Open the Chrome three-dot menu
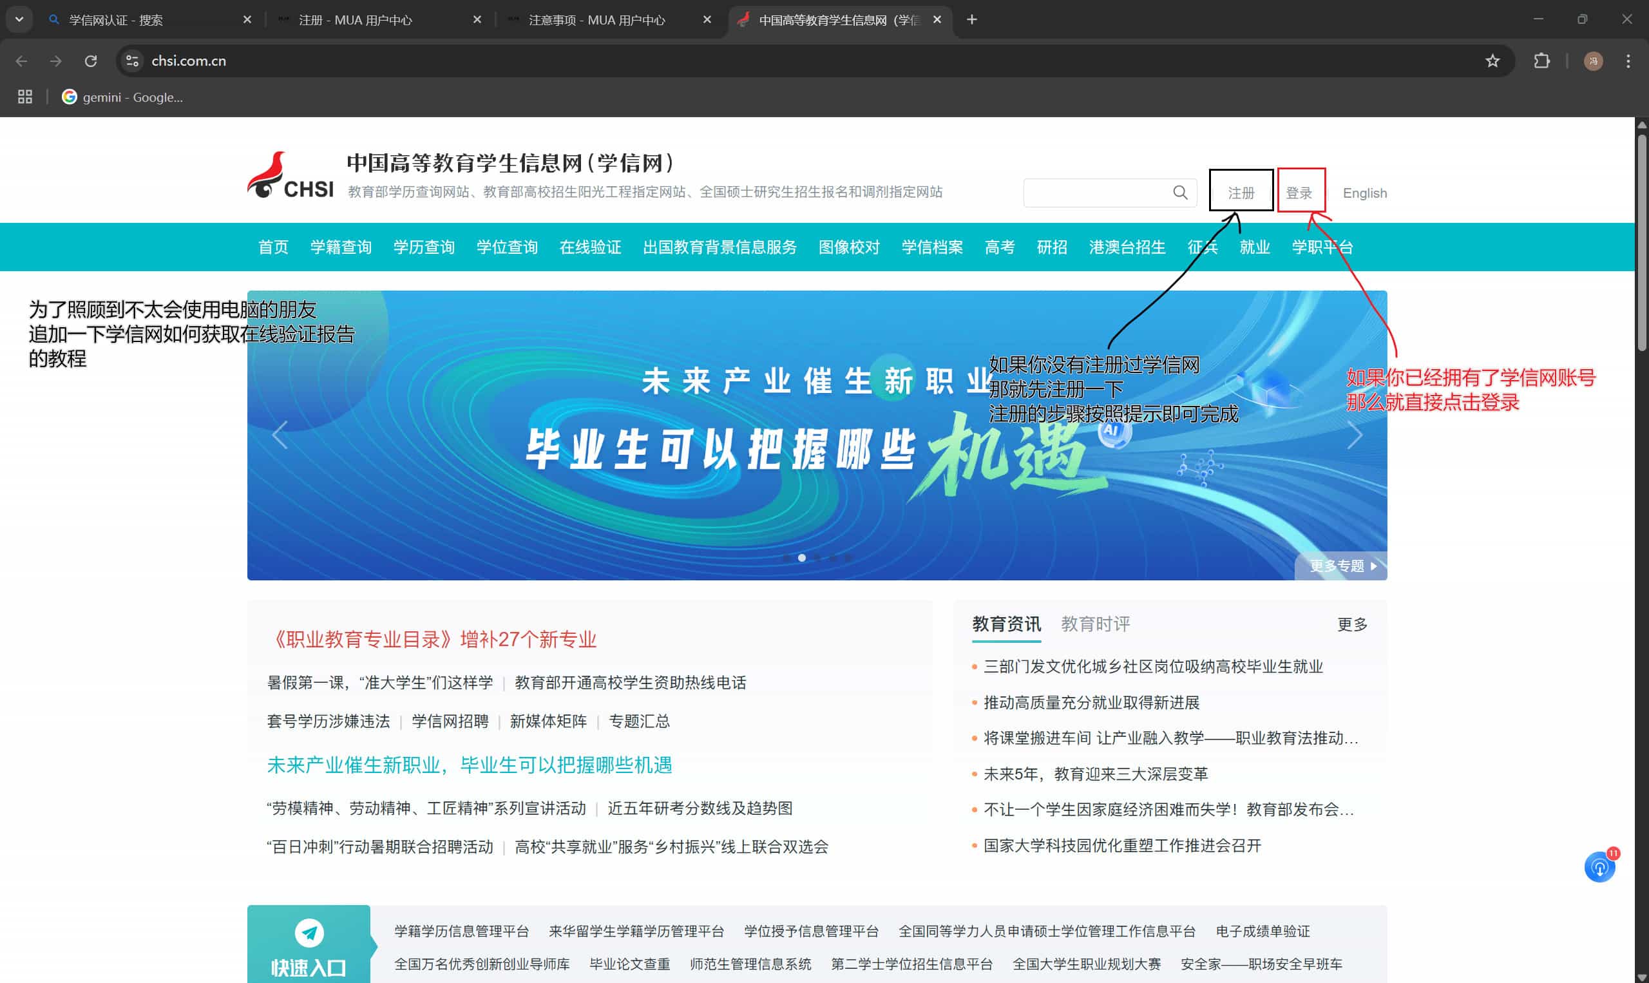 coord(1628,61)
